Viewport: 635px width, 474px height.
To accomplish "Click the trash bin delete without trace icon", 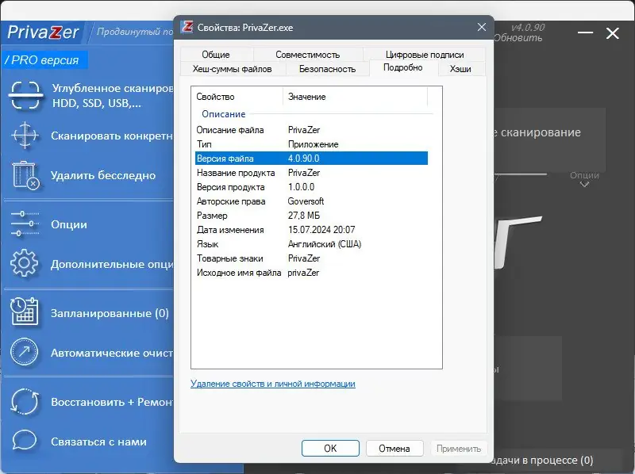I will 25,175.
